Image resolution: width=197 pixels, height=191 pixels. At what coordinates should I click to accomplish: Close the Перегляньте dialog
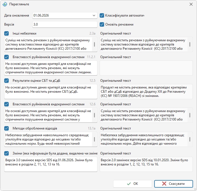coord(191,4)
